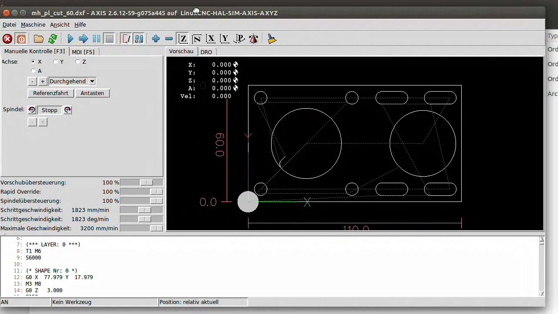
Task: Decrease spindle speed minus button
Action: [32, 122]
